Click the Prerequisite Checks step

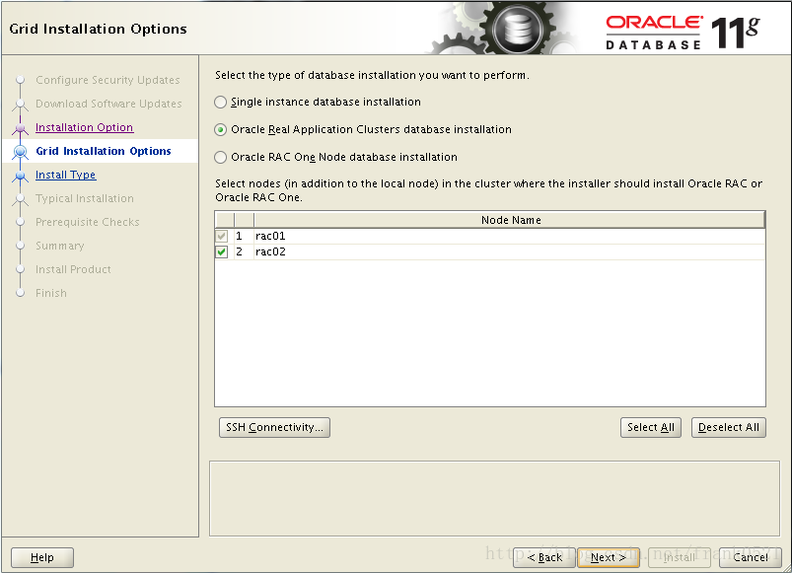(88, 222)
